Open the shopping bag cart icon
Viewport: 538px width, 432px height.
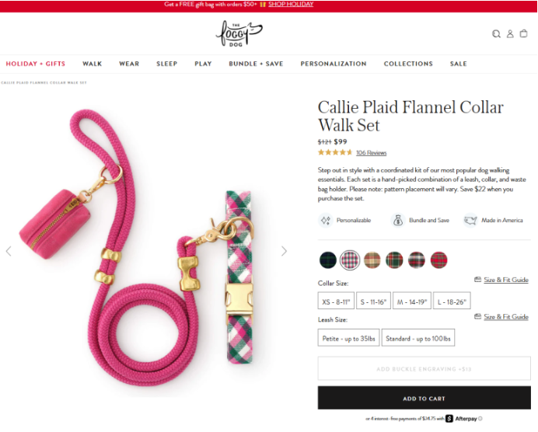pos(523,33)
